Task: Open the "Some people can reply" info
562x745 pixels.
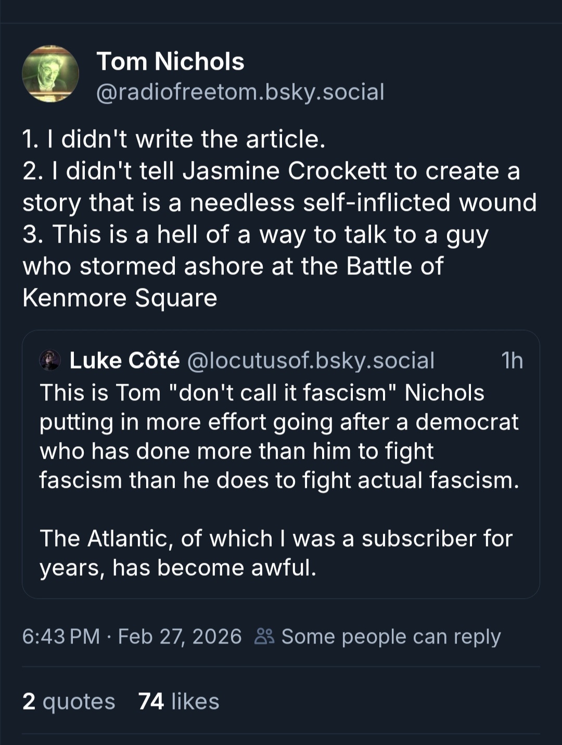Action: [x=391, y=636]
